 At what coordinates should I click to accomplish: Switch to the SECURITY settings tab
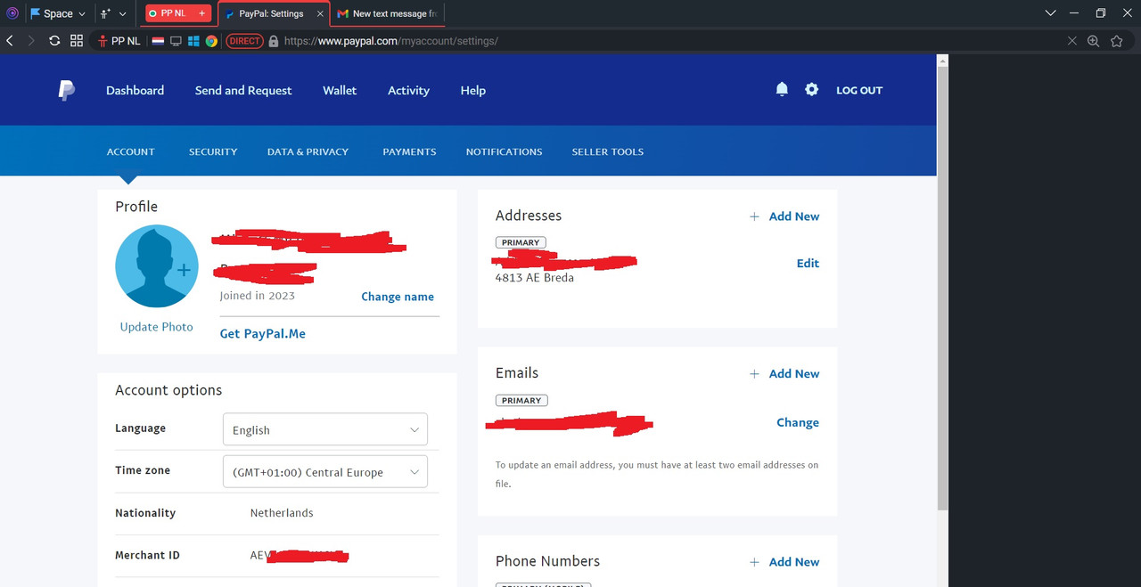(x=213, y=151)
